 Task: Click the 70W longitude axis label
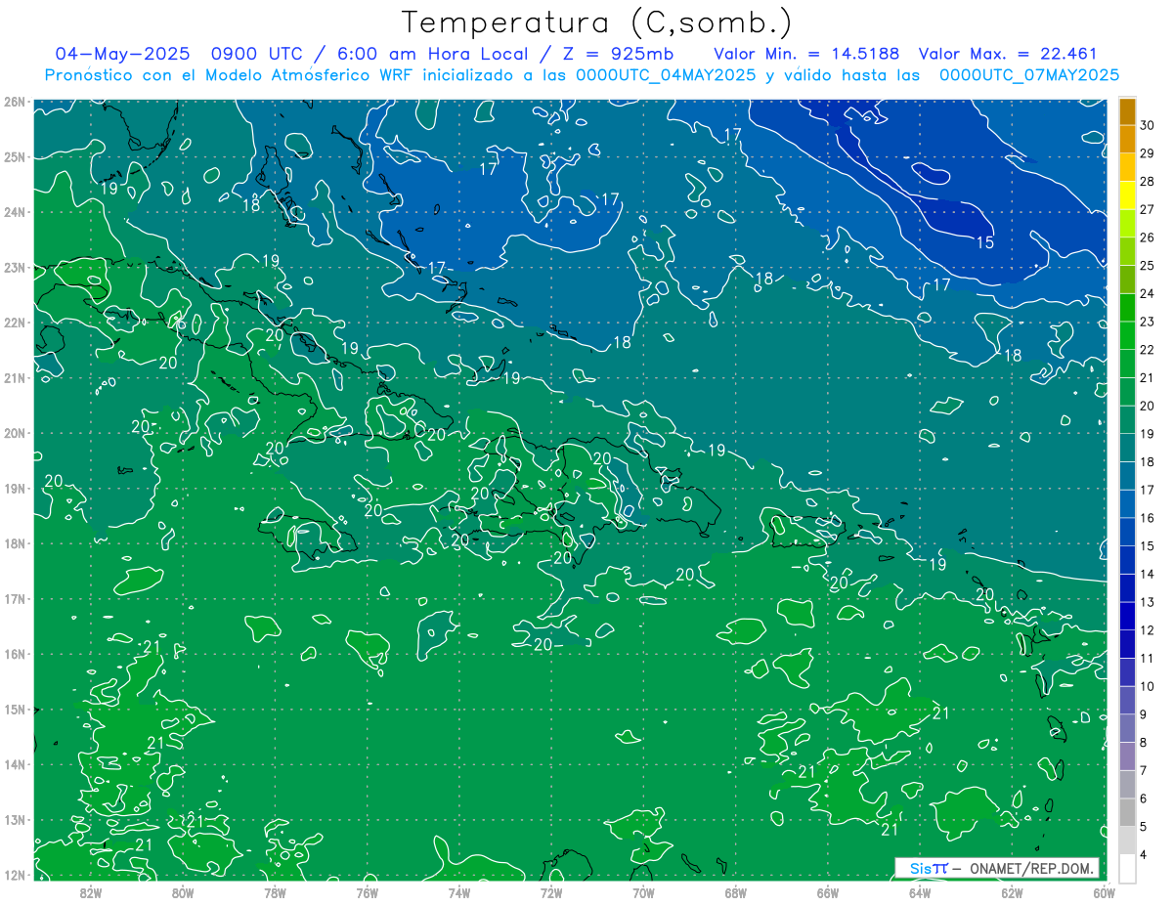click(643, 893)
